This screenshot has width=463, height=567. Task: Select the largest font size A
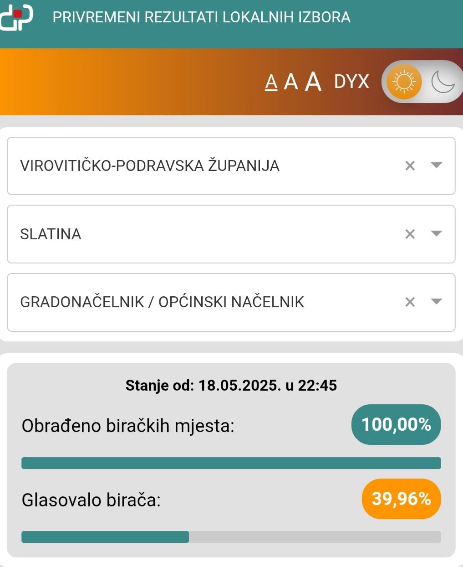pyautogui.click(x=313, y=82)
